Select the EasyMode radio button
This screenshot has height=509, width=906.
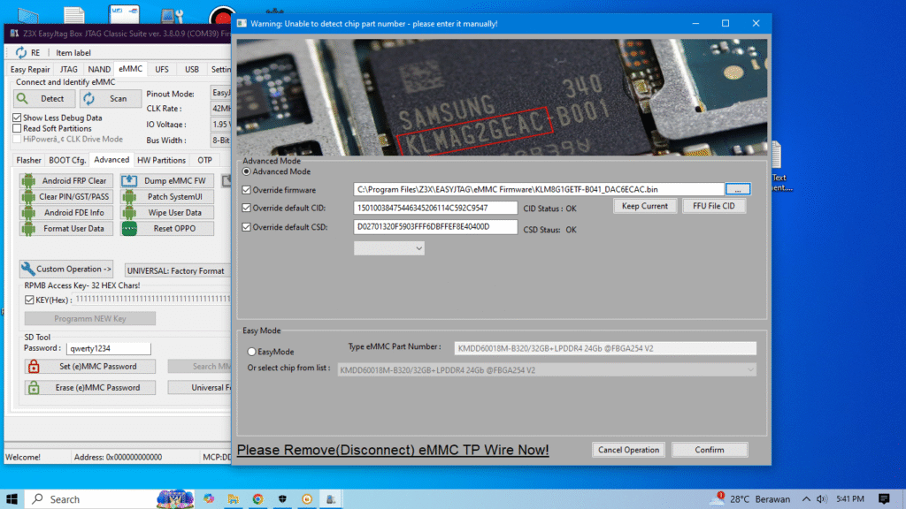click(x=251, y=352)
